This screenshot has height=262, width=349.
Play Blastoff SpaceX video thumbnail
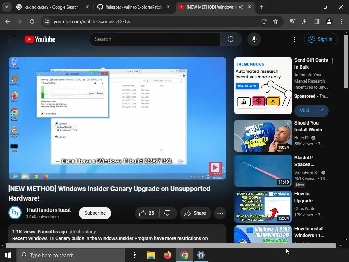[x=263, y=171]
